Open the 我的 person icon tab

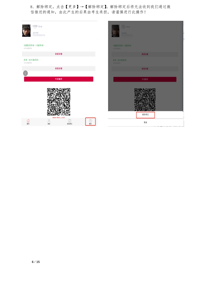pos(49,122)
